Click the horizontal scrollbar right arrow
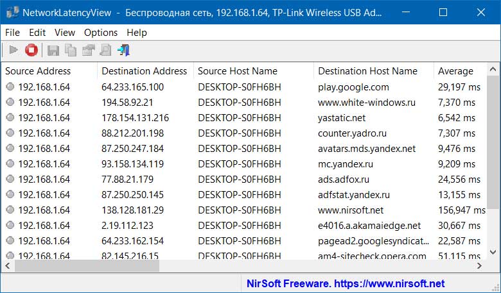The height and width of the screenshot is (293, 501). click(x=479, y=265)
